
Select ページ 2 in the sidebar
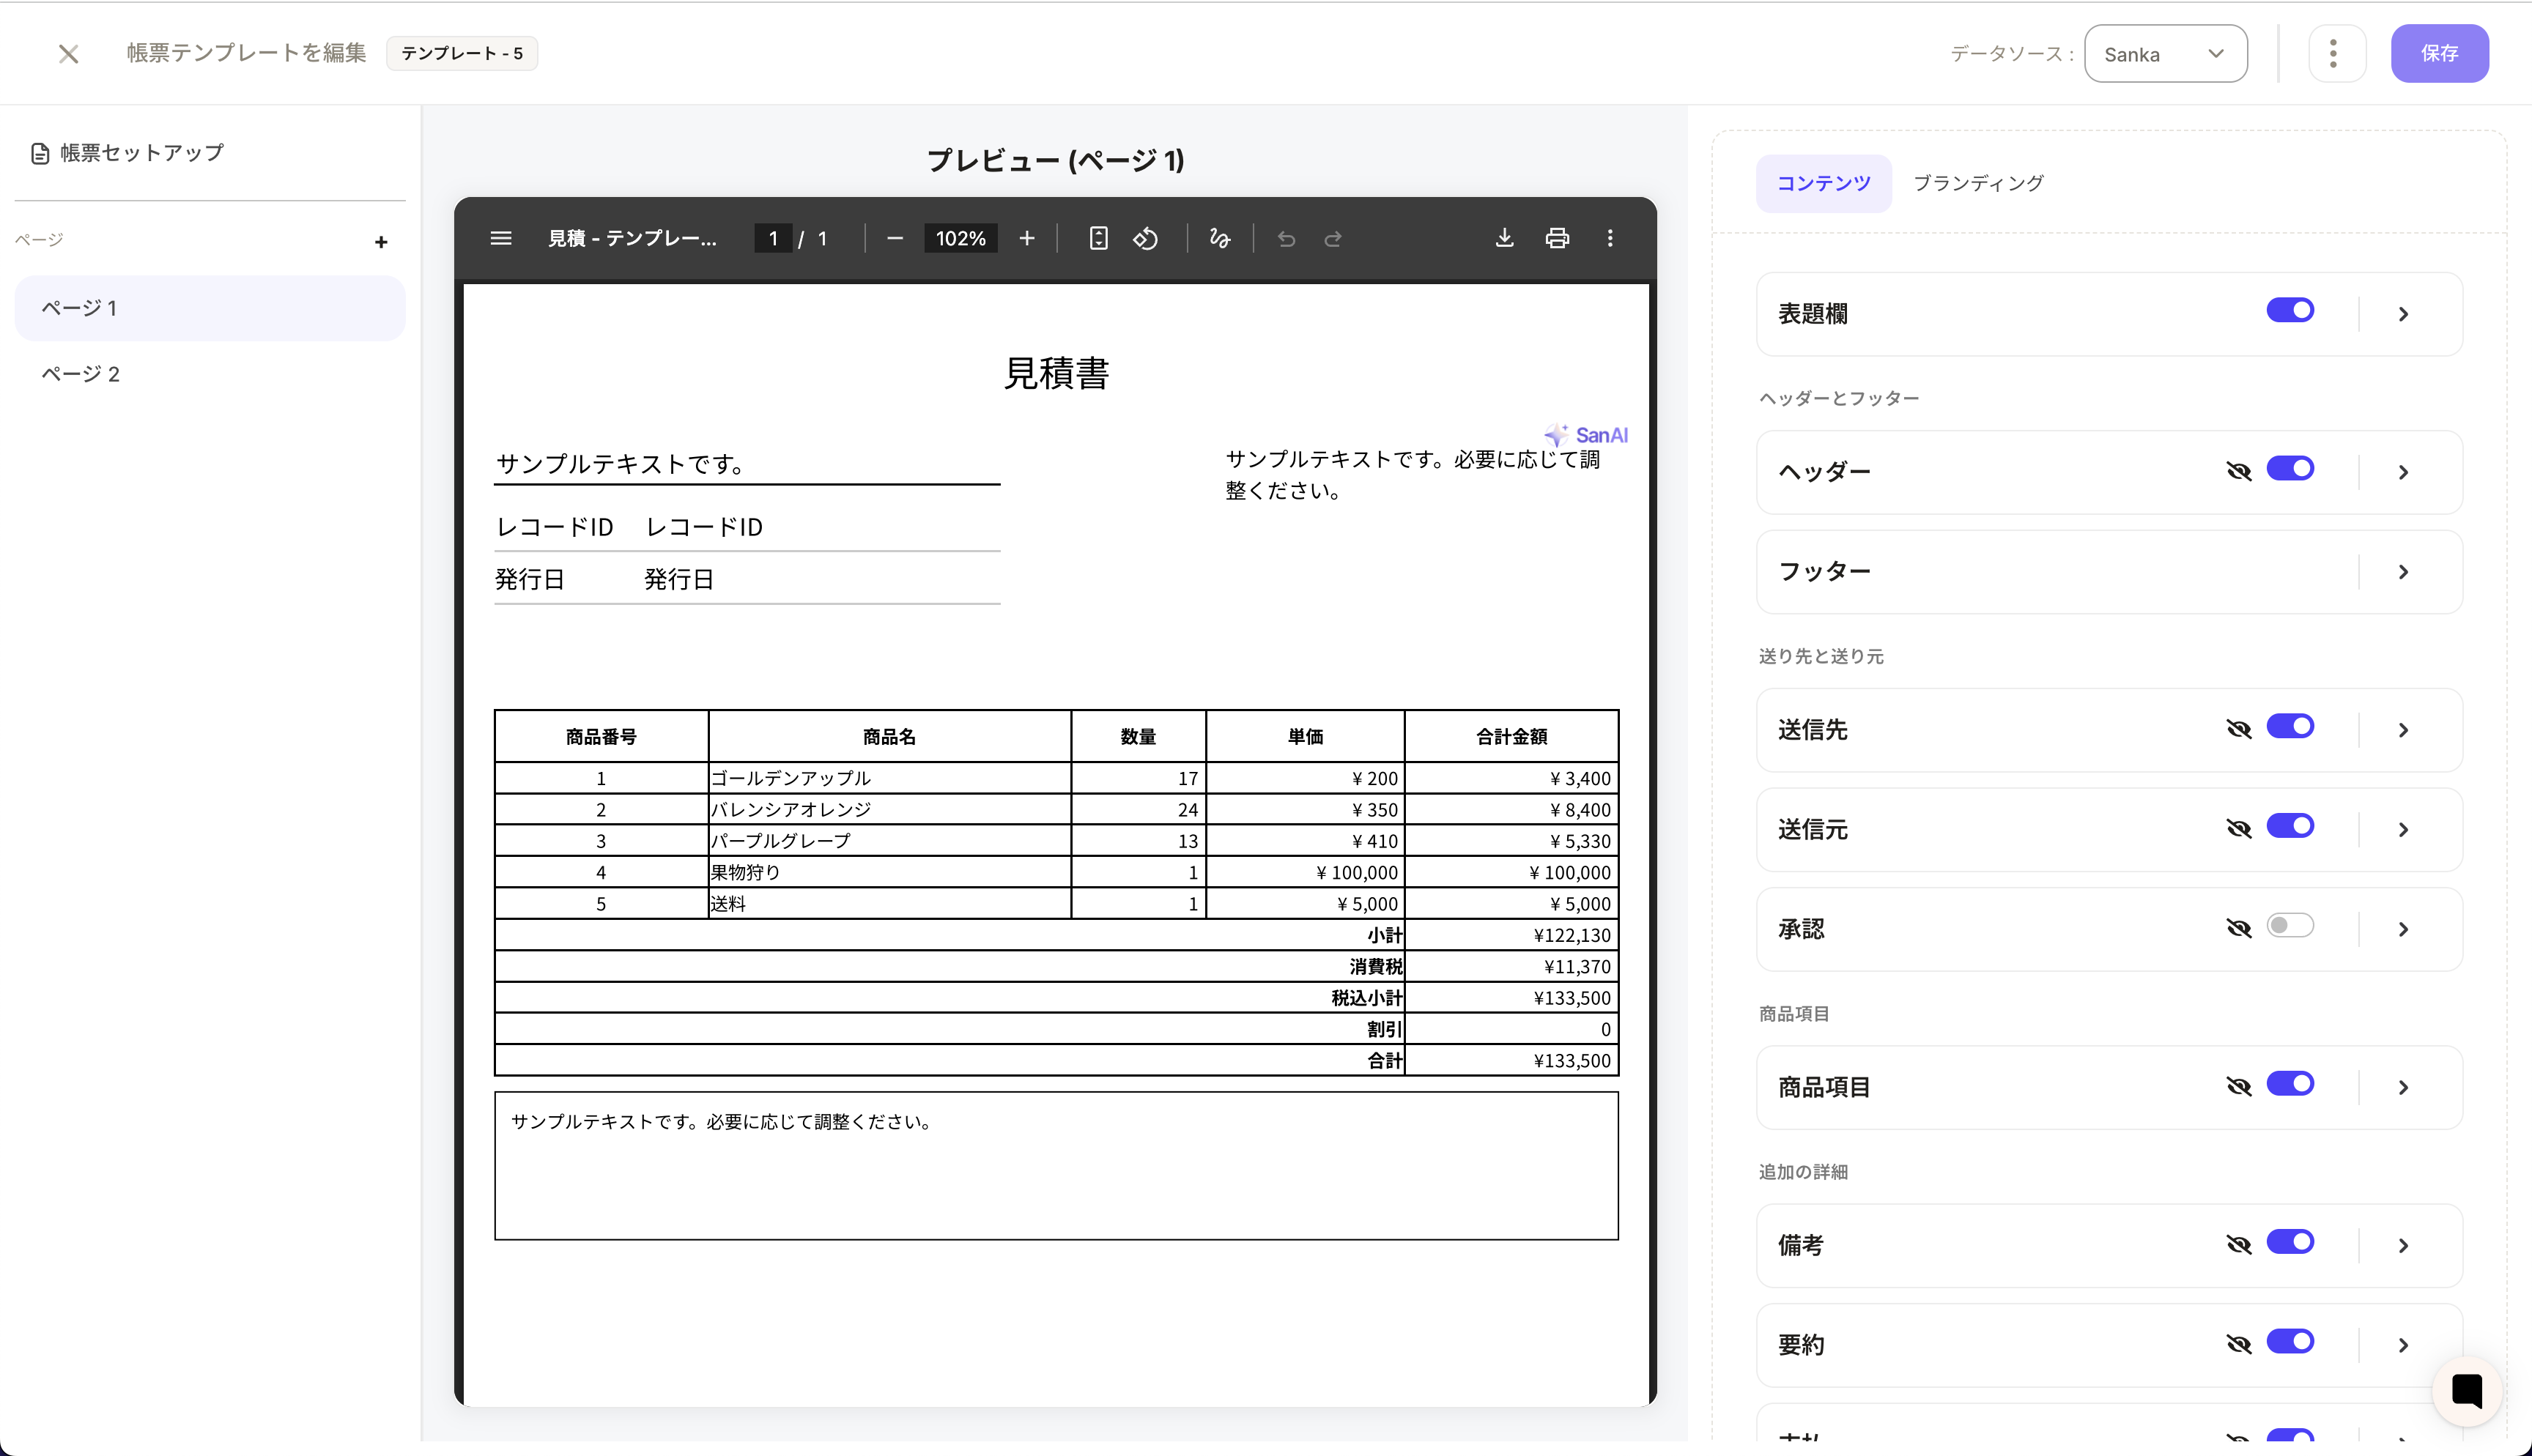coord(80,373)
